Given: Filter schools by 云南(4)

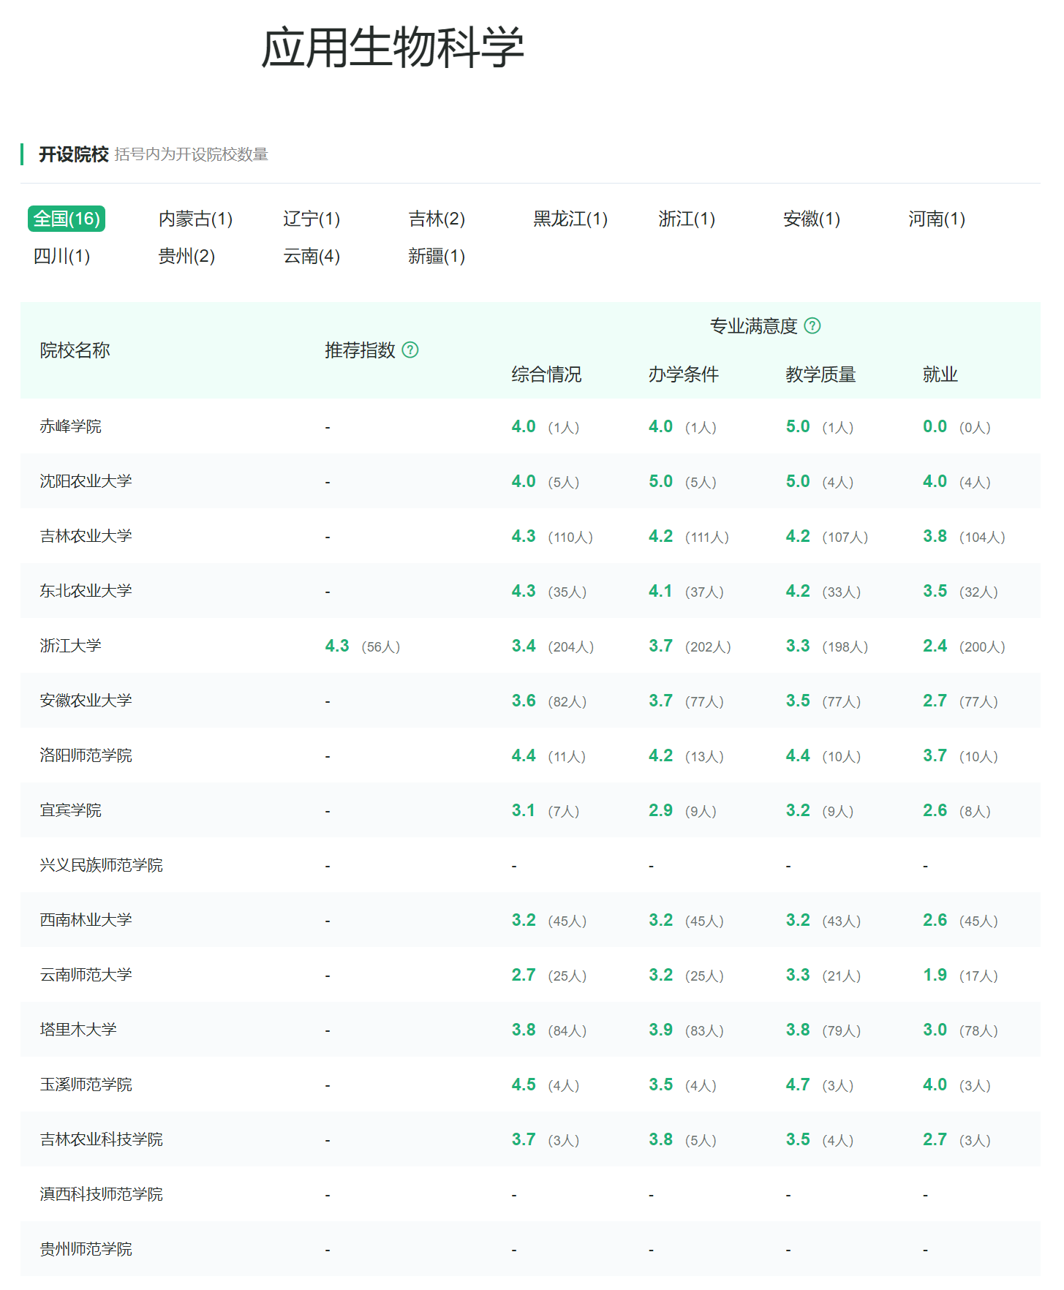Looking at the screenshot, I should coord(312,256).
